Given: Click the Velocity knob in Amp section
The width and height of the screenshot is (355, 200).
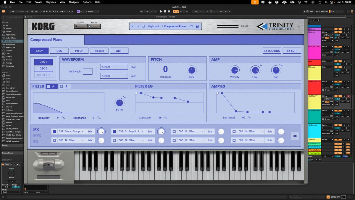Looking at the screenshot, I should click(x=235, y=70).
